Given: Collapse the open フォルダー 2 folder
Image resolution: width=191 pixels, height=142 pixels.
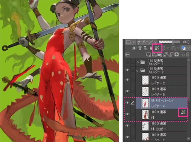Looking at the screenshot, I should pyautogui.click(x=138, y=71).
